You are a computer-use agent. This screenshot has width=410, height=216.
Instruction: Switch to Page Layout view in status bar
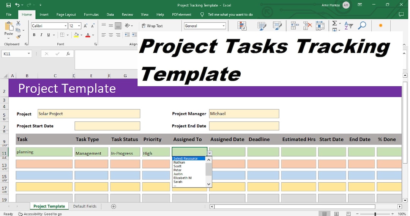(x=336, y=214)
